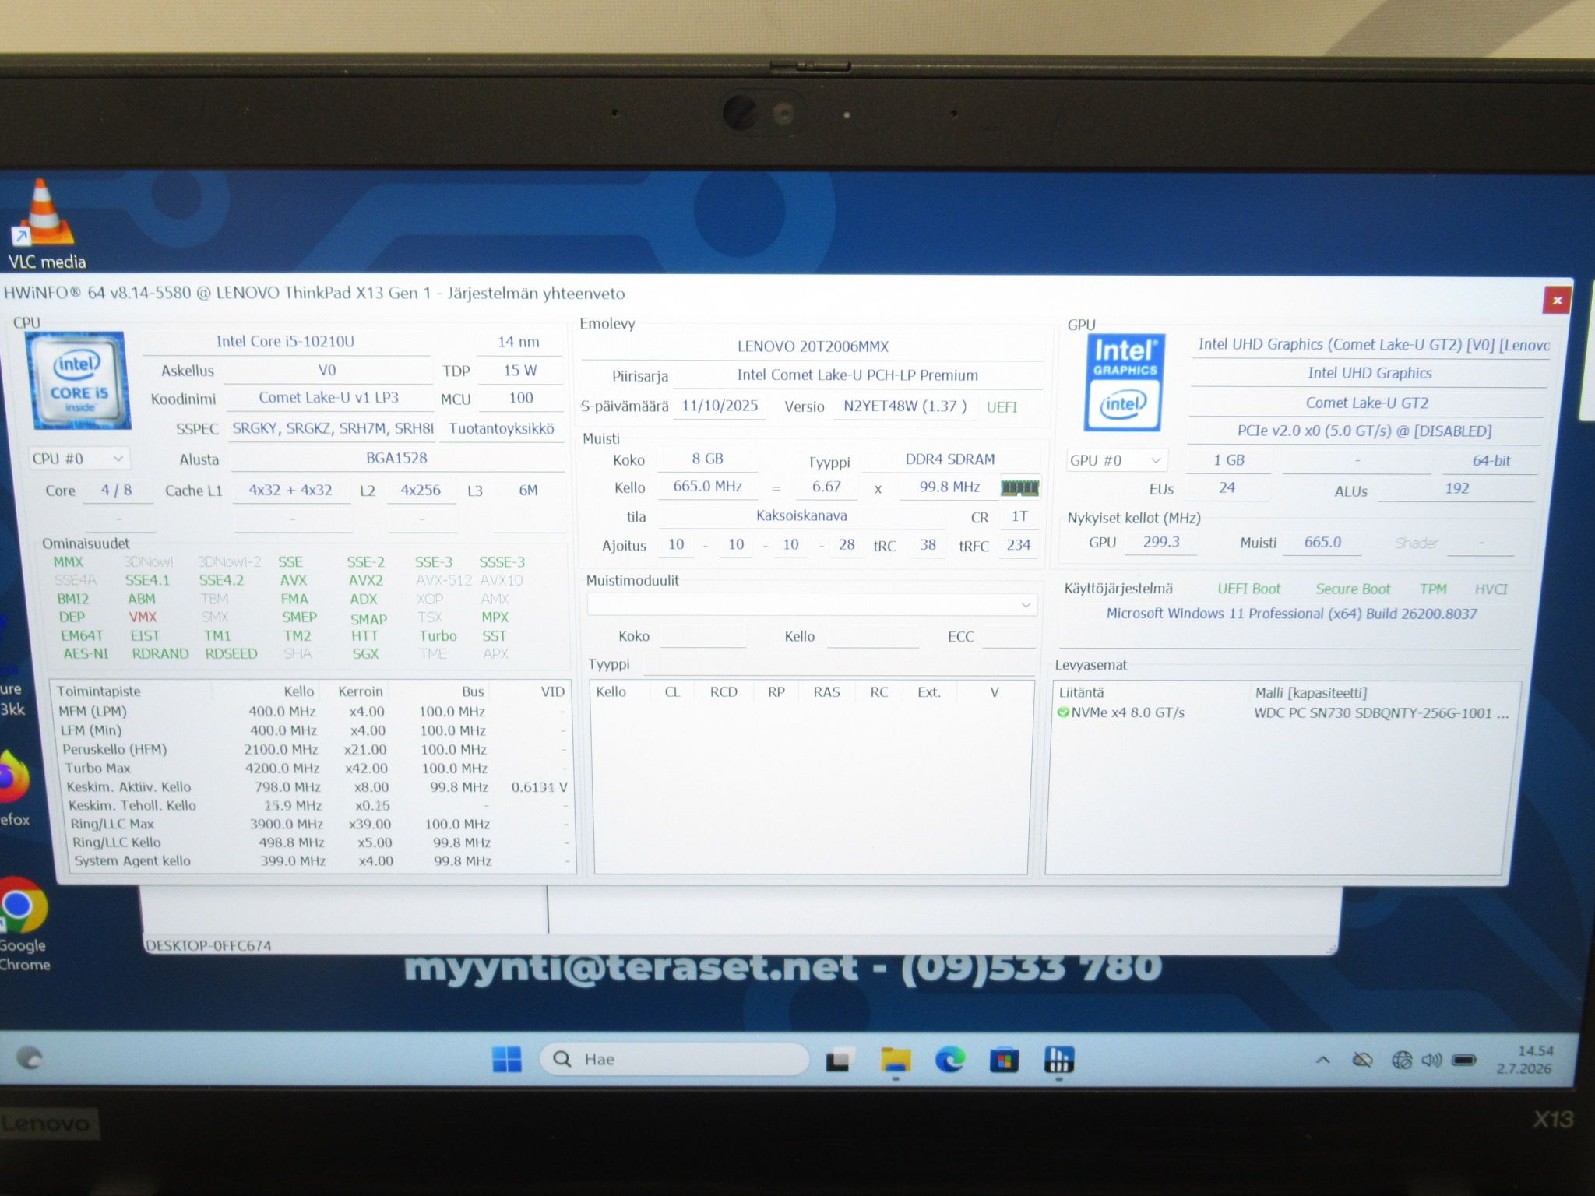The height and width of the screenshot is (1196, 1595).
Task: Click the green RAM module icon
Action: point(1019,487)
